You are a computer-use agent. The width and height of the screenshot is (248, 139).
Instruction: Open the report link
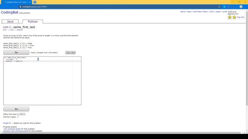(218, 12)
